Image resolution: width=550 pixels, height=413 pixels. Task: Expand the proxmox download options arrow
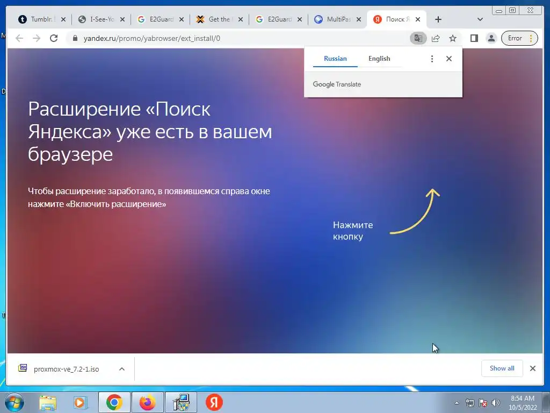(x=122, y=369)
